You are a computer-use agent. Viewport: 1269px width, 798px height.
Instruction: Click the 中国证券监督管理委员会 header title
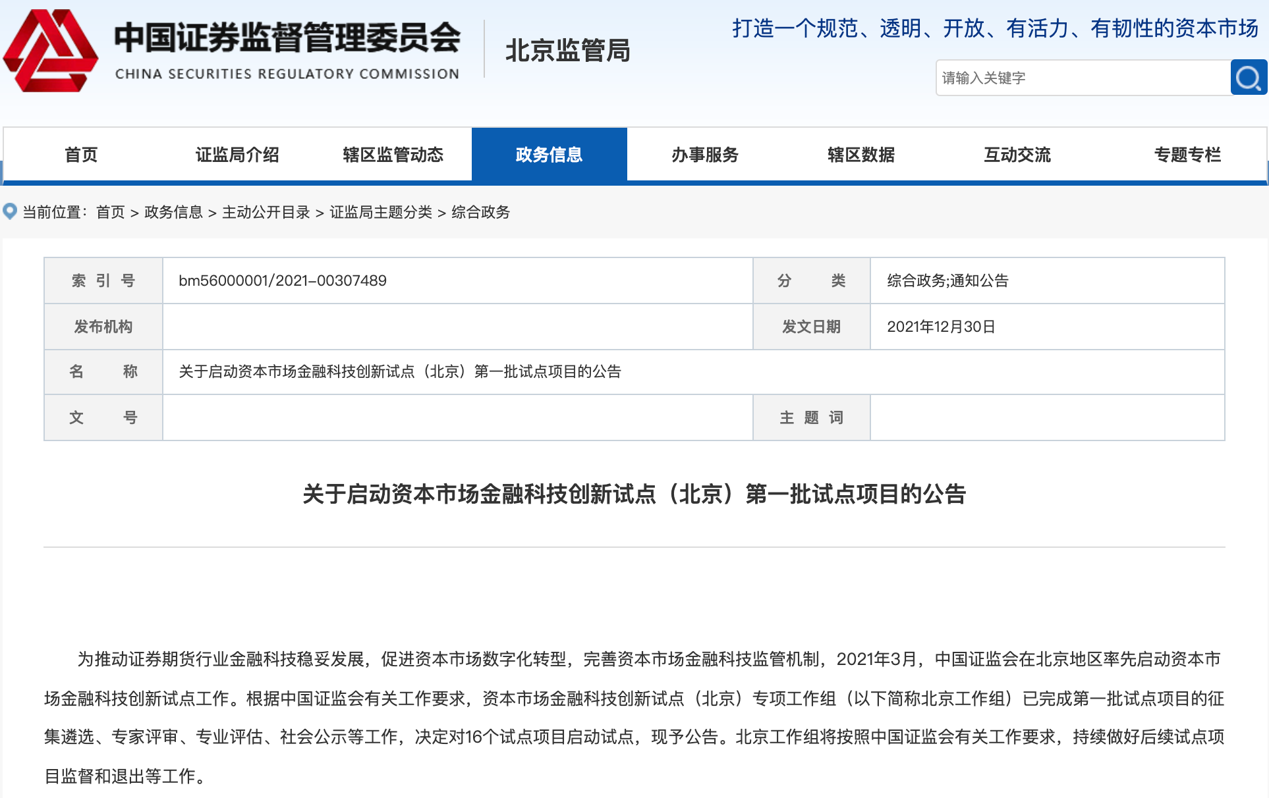[x=287, y=38]
